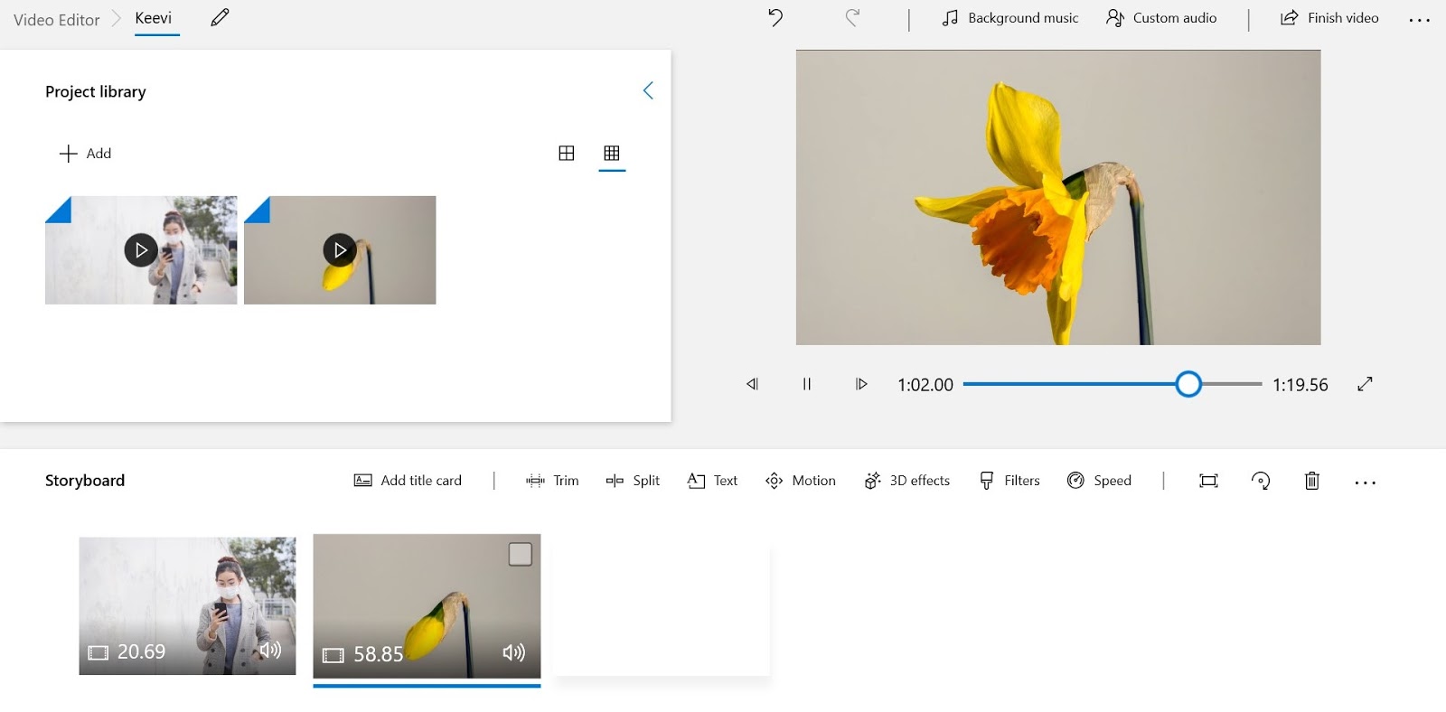Switch library to medium thumbnails view
Image resolution: width=1446 pixels, height=712 pixels.
point(567,154)
